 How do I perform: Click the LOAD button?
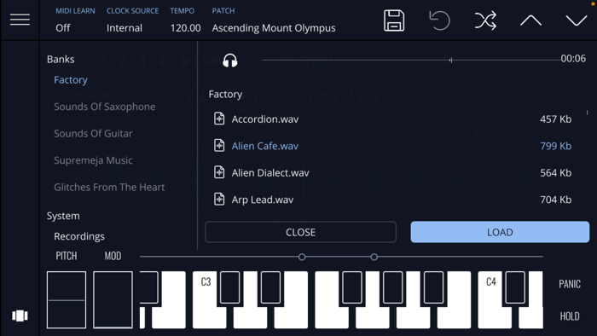click(x=500, y=232)
